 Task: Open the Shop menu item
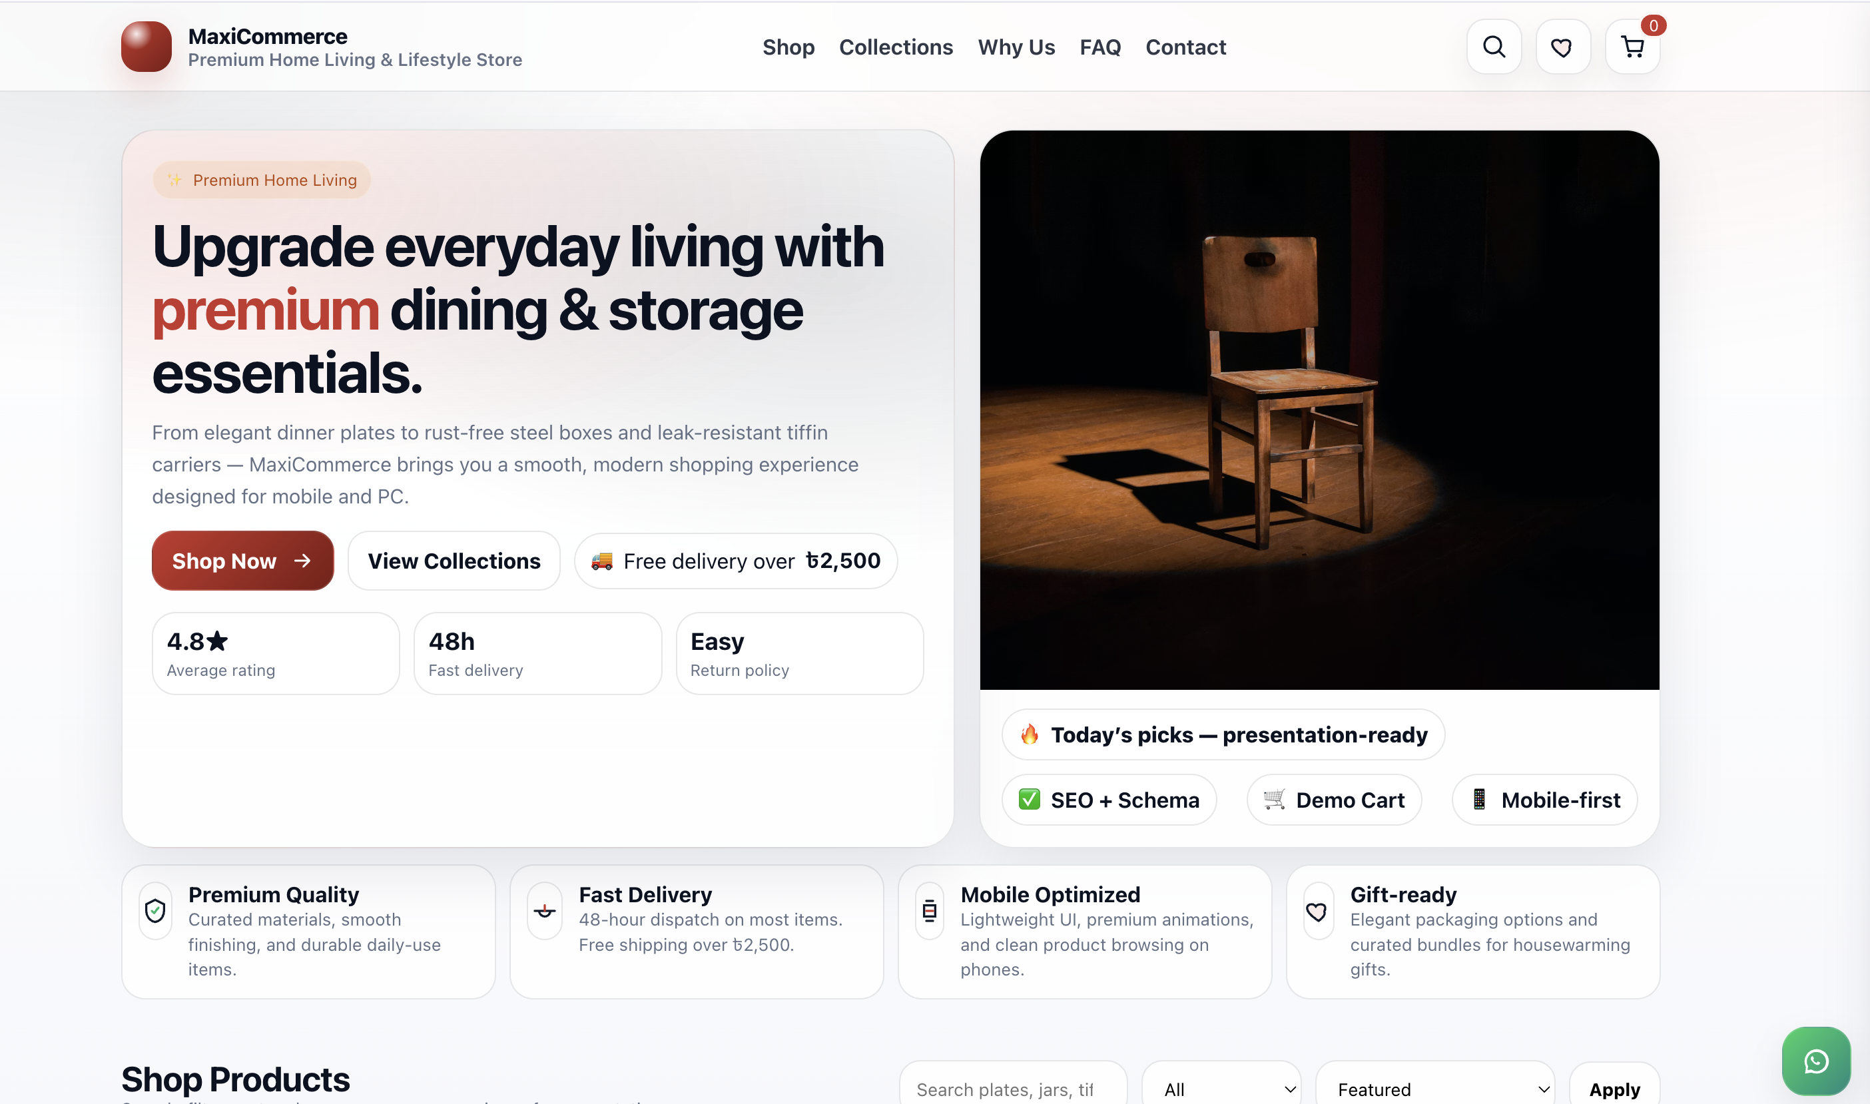pyautogui.click(x=788, y=47)
